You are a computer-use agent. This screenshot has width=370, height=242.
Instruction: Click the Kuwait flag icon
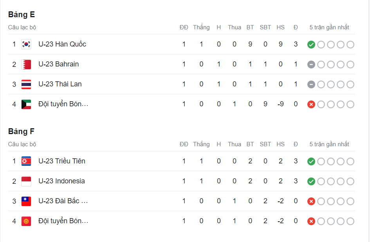(x=26, y=104)
